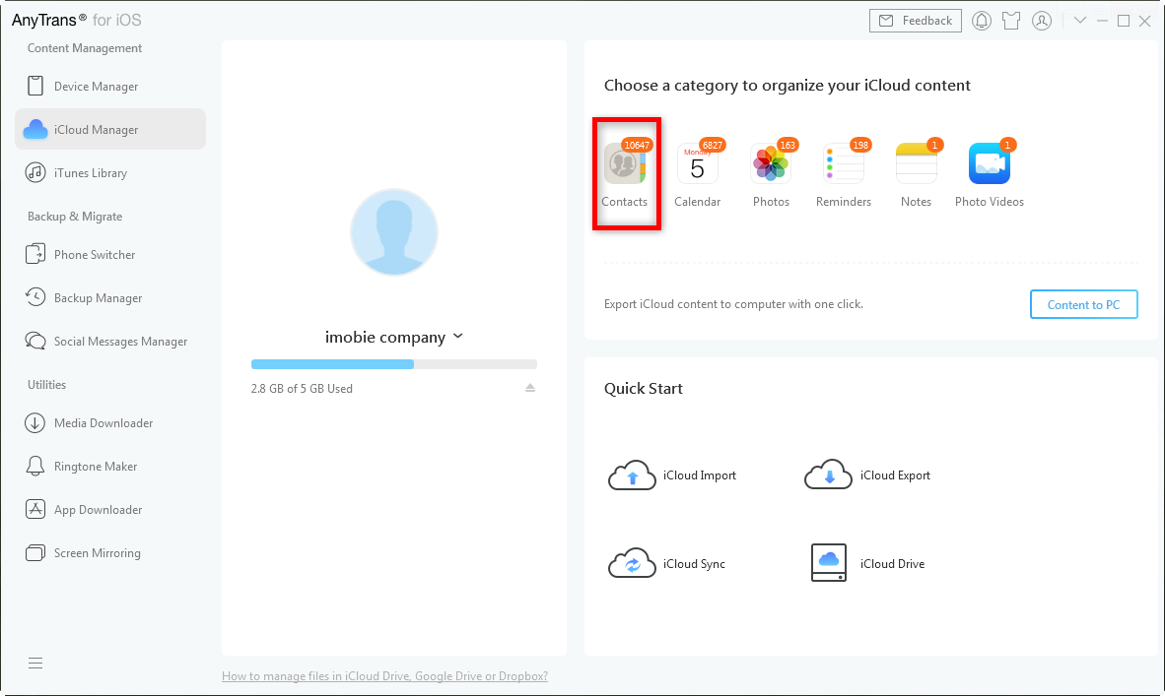Open the Photos category icon
The width and height of the screenshot is (1165, 696).
coord(771,163)
